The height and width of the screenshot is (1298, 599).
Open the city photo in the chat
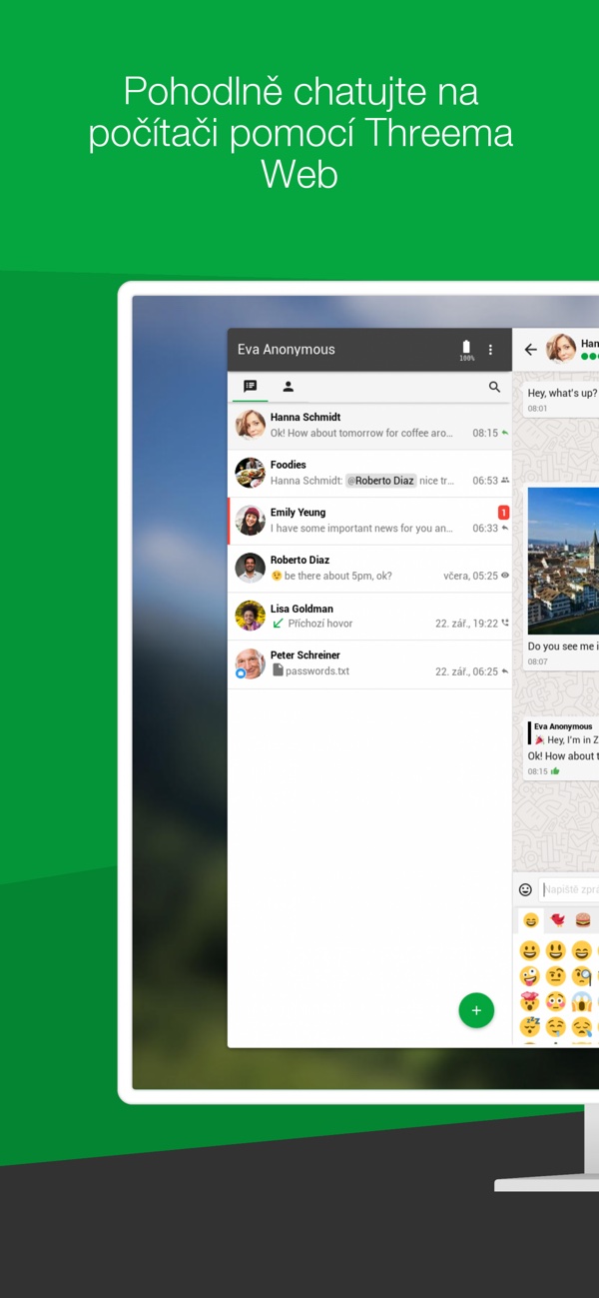pos(563,561)
